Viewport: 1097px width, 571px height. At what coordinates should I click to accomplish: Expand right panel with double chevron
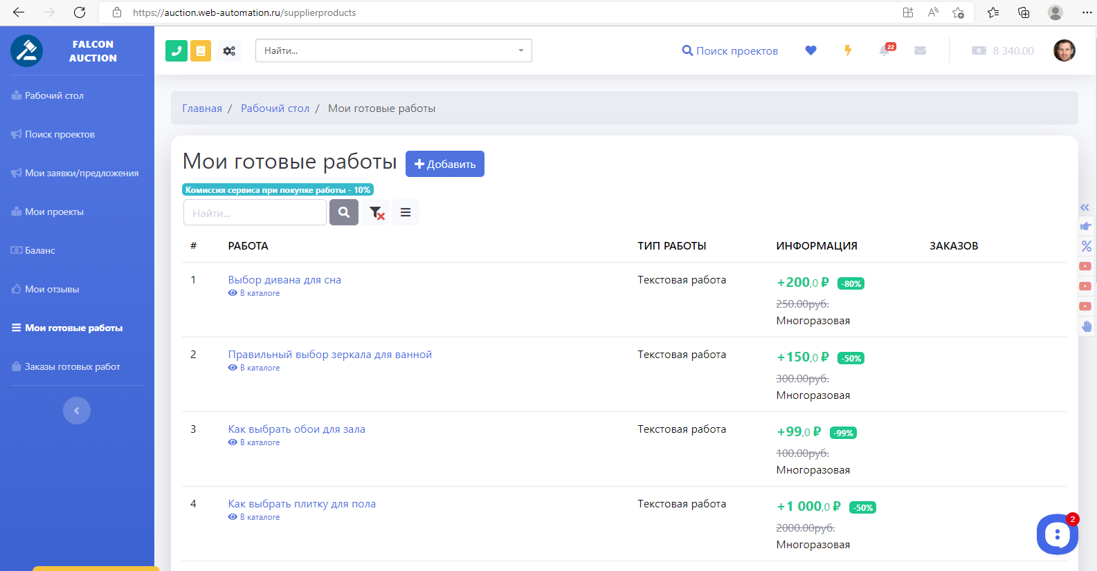pos(1085,207)
